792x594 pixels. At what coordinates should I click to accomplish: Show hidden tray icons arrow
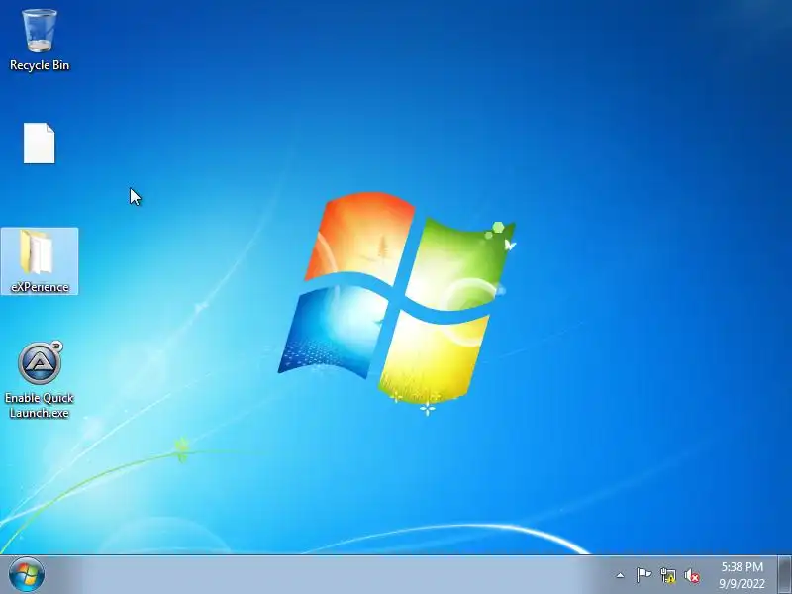click(x=621, y=575)
